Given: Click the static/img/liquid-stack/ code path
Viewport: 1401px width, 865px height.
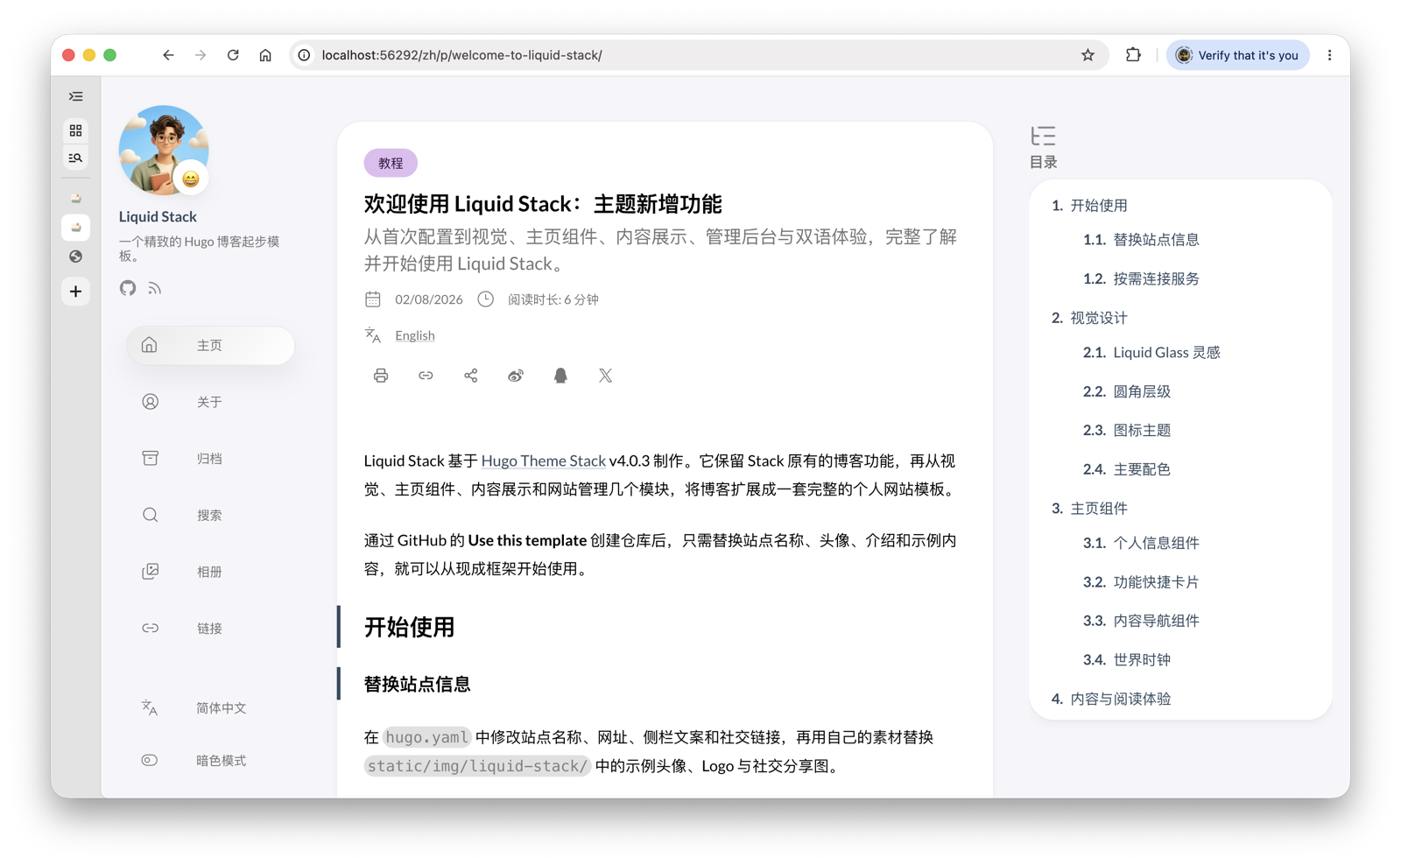Looking at the screenshot, I should pos(477,766).
